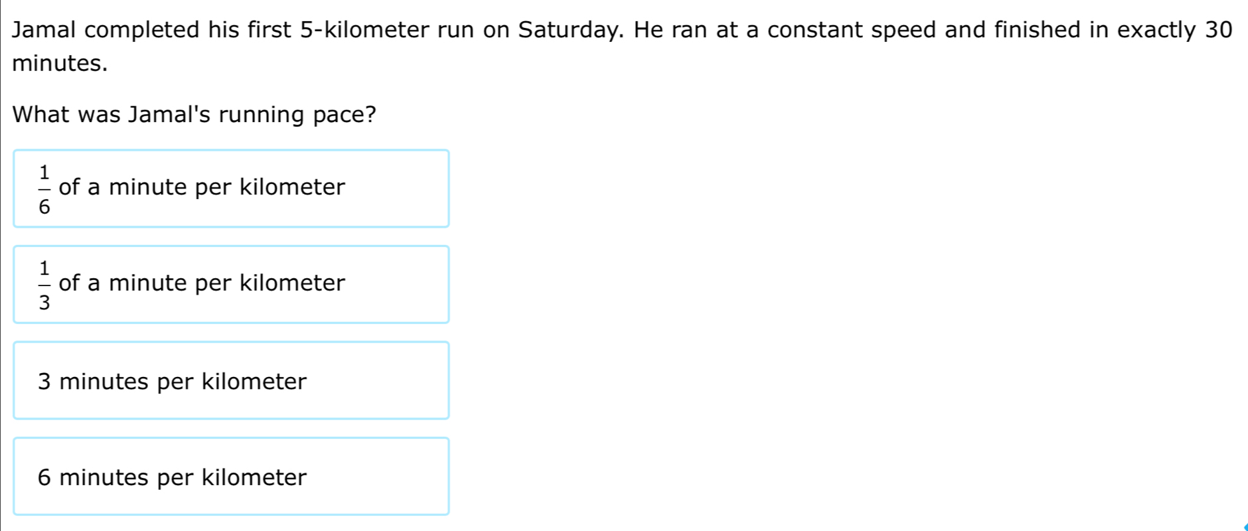This screenshot has width=1248, height=531.
Task: Click the word kilometer in the second answer
Action: pos(293,283)
